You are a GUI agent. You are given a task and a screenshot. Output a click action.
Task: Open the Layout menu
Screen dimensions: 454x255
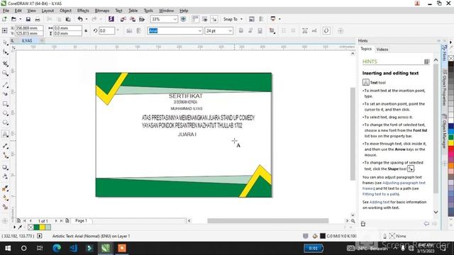[x=48, y=11]
